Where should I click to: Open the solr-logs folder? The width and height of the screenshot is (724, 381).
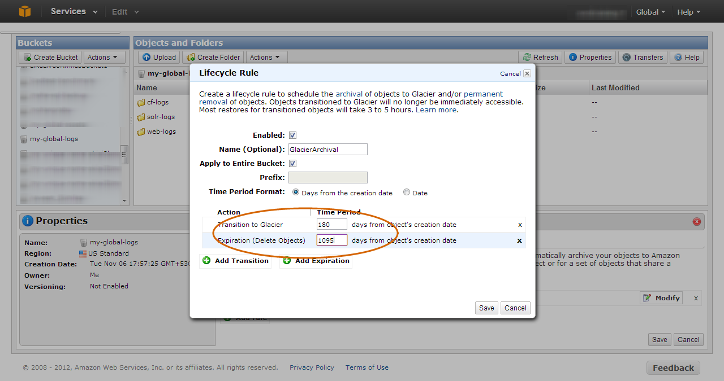[x=161, y=117]
